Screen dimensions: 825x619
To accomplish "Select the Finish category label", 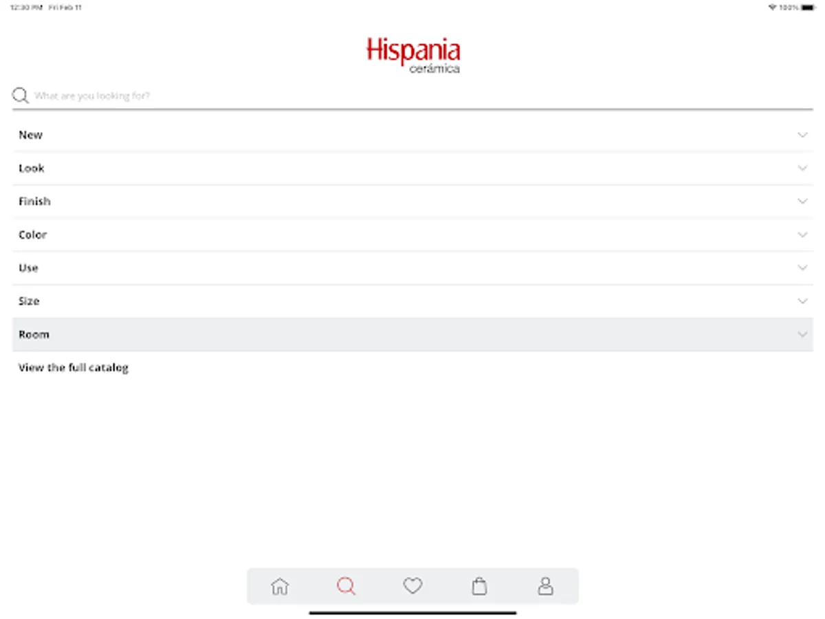I will tap(34, 202).
